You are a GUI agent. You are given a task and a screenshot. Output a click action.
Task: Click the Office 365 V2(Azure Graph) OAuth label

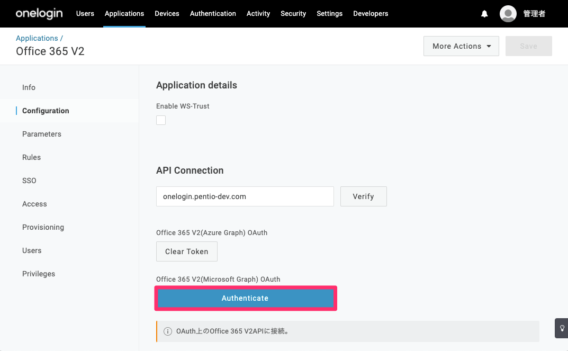(212, 232)
